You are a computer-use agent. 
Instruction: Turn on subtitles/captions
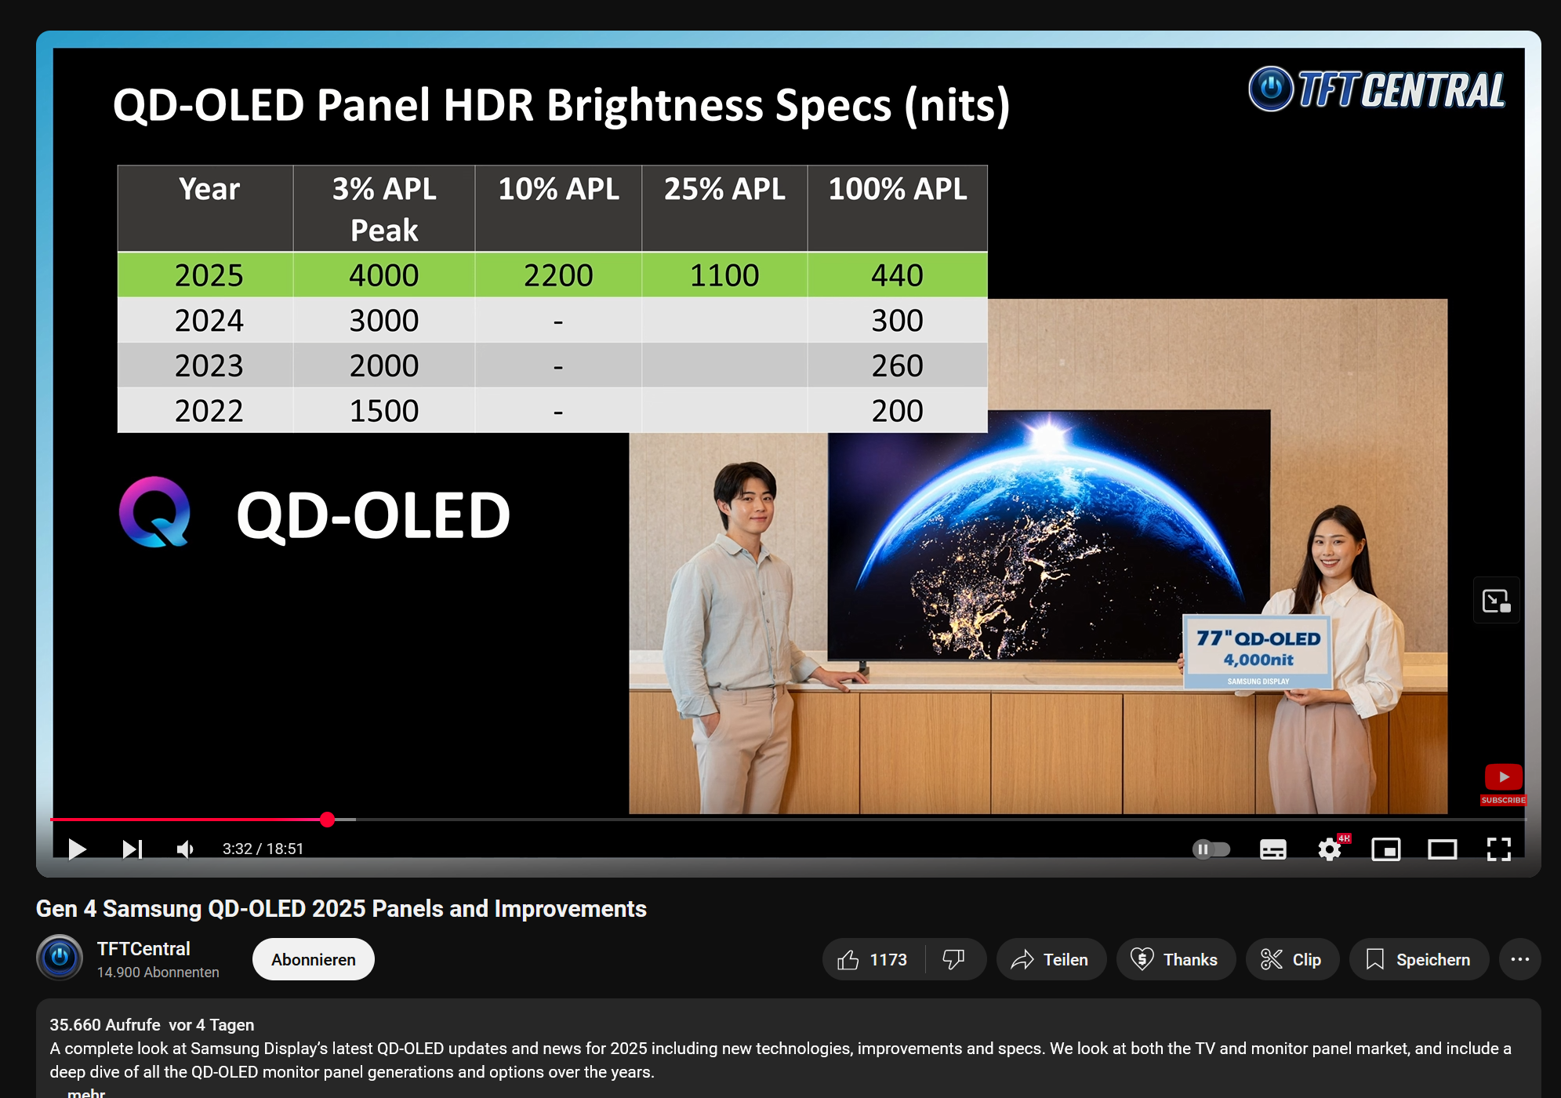coord(1272,849)
